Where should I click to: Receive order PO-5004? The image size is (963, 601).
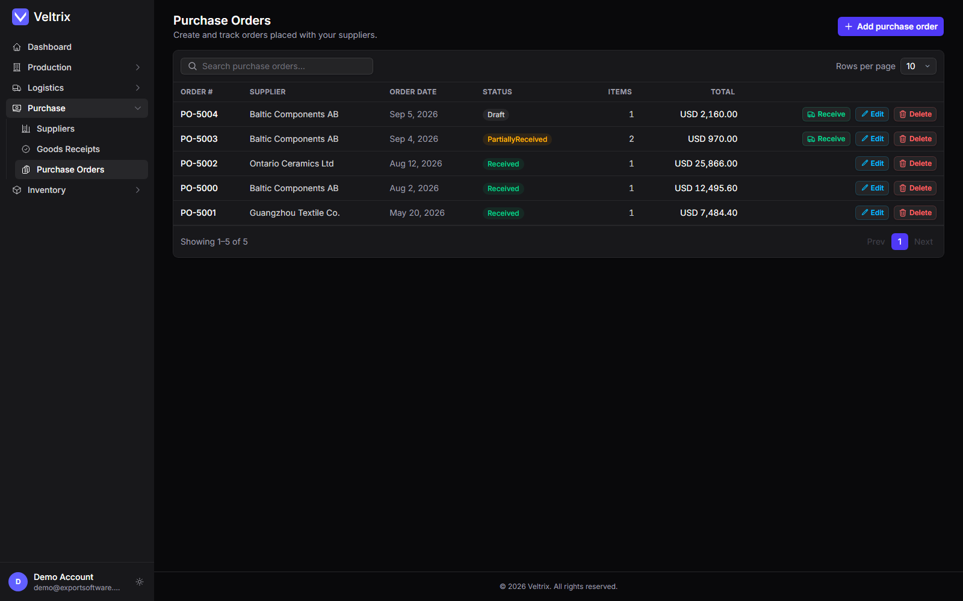(x=826, y=114)
